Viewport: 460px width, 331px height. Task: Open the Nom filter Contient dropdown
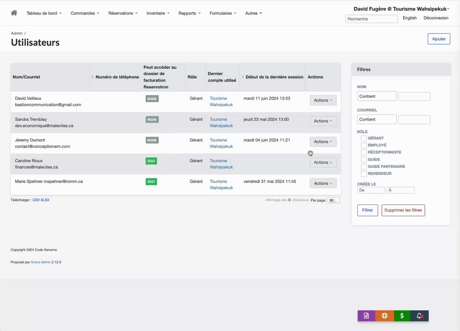377,96
